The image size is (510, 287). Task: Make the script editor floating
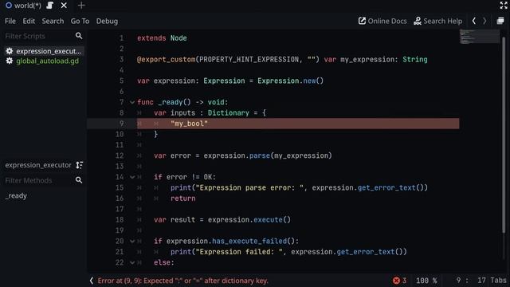(500, 22)
